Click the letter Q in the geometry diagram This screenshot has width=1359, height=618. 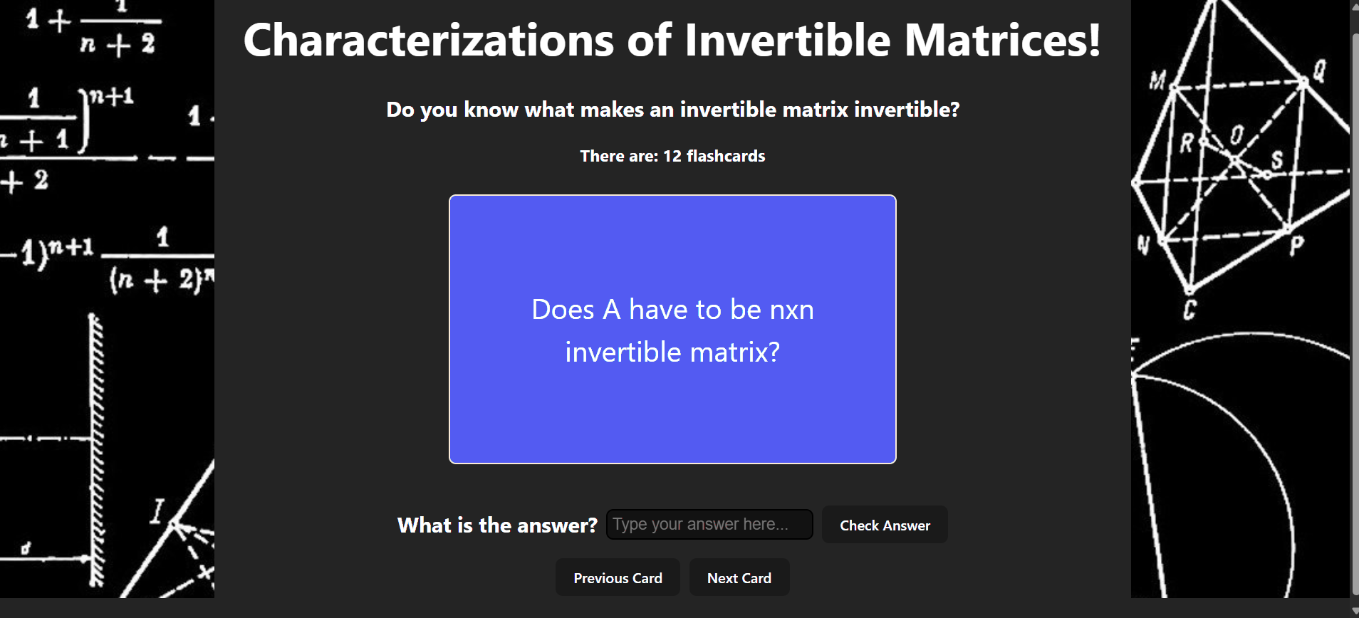tap(1319, 70)
